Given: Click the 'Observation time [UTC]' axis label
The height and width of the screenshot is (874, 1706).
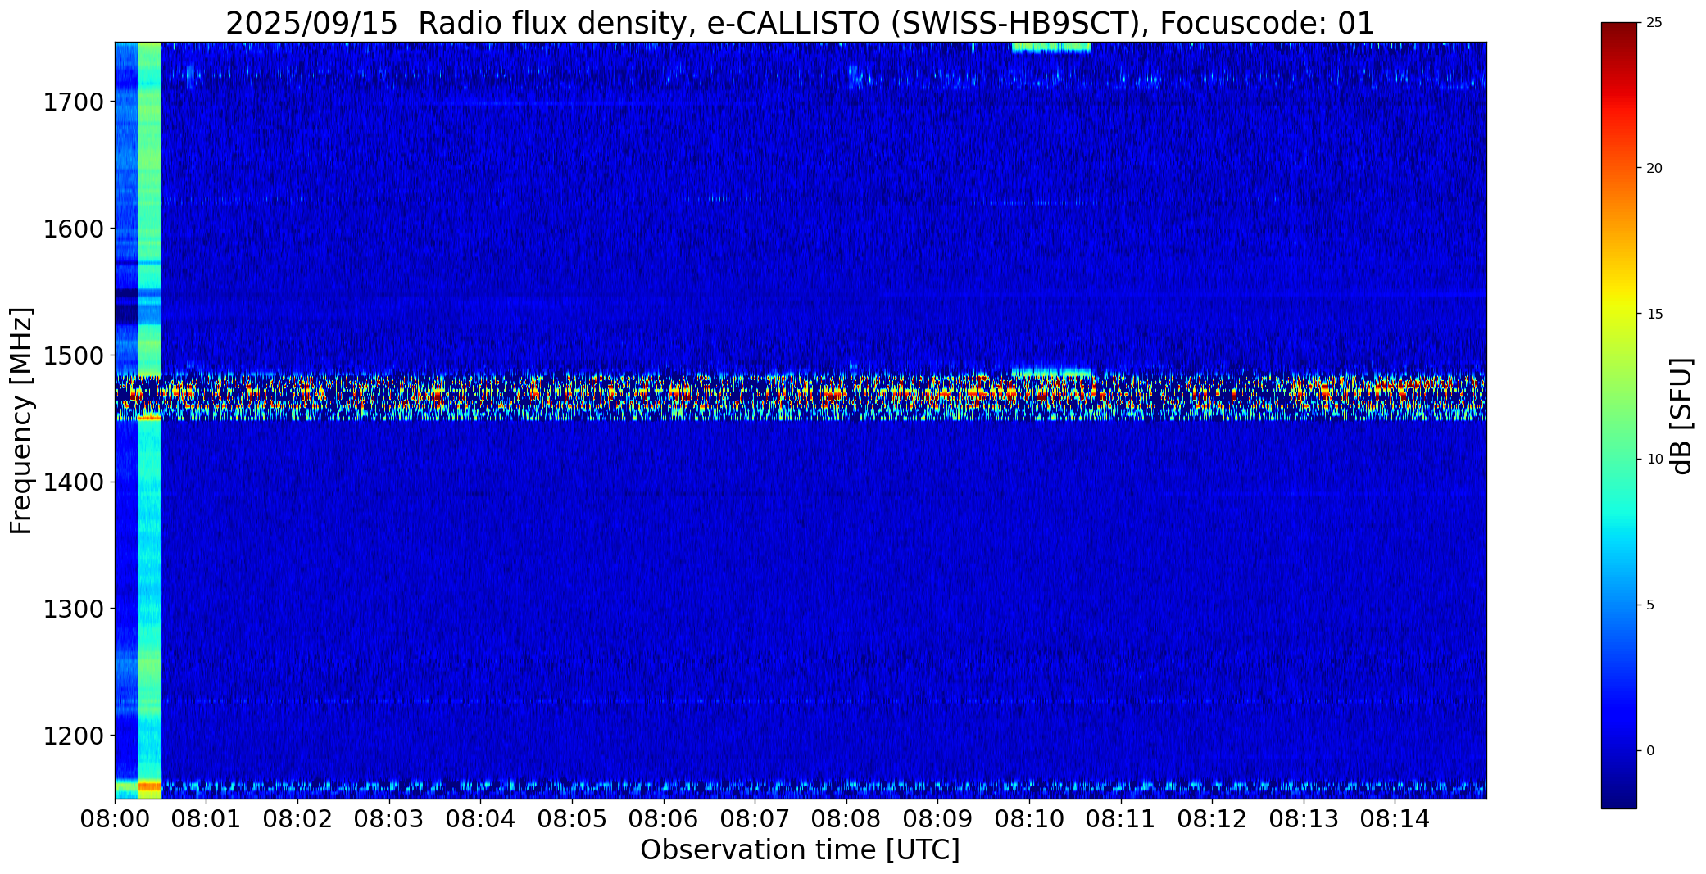Looking at the screenshot, I should point(800,850).
